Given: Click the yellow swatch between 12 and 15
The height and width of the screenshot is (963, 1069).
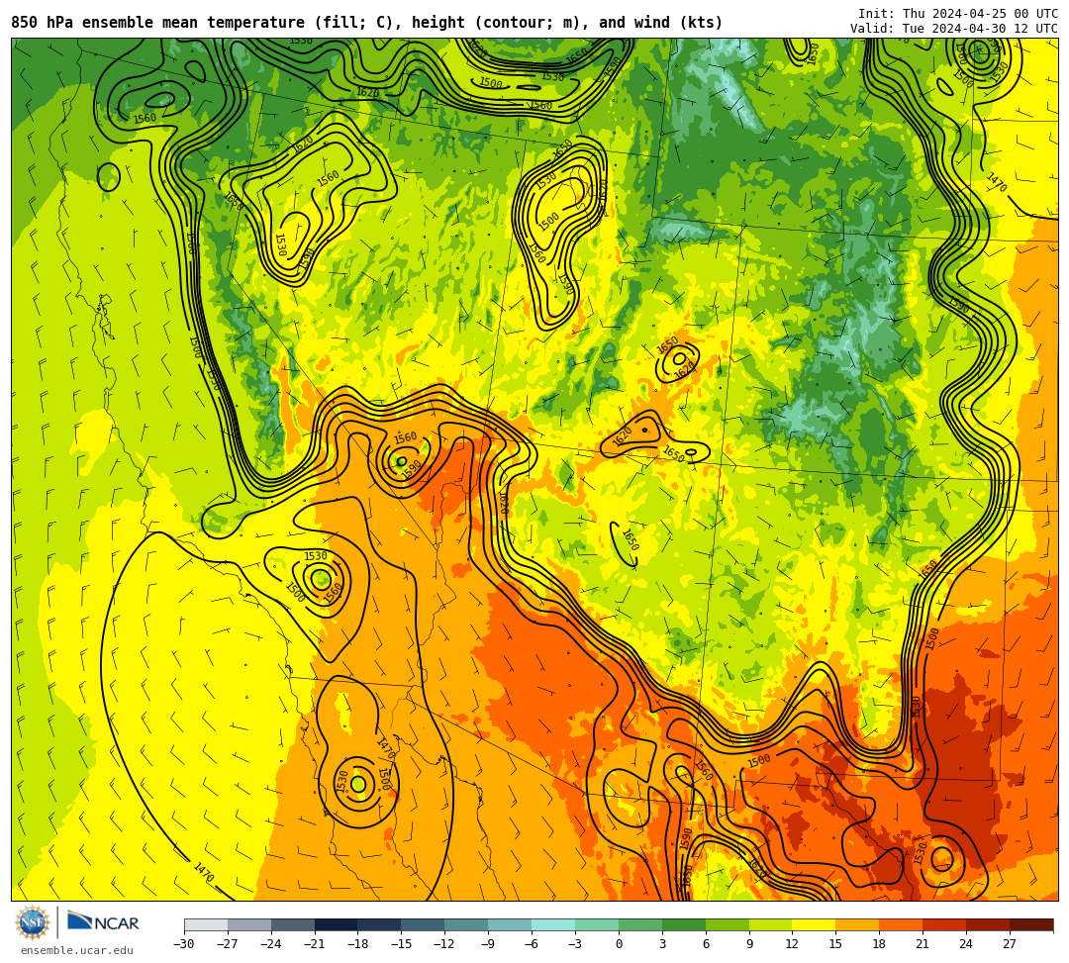Looking at the screenshot, I should click(x=814, y=924).
